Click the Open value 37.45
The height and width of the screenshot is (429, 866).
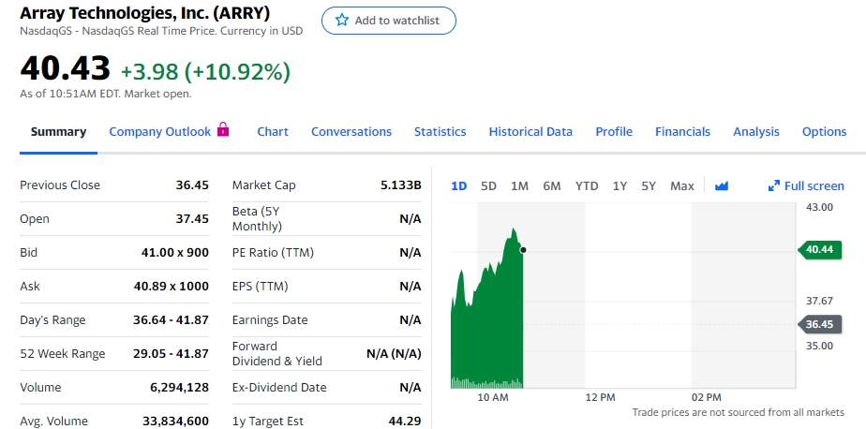pos(192,218)
